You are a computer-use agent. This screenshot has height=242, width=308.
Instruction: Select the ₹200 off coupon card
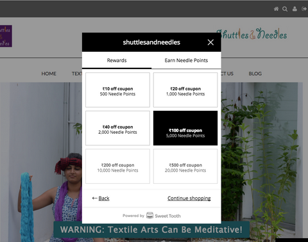[117, 166]
